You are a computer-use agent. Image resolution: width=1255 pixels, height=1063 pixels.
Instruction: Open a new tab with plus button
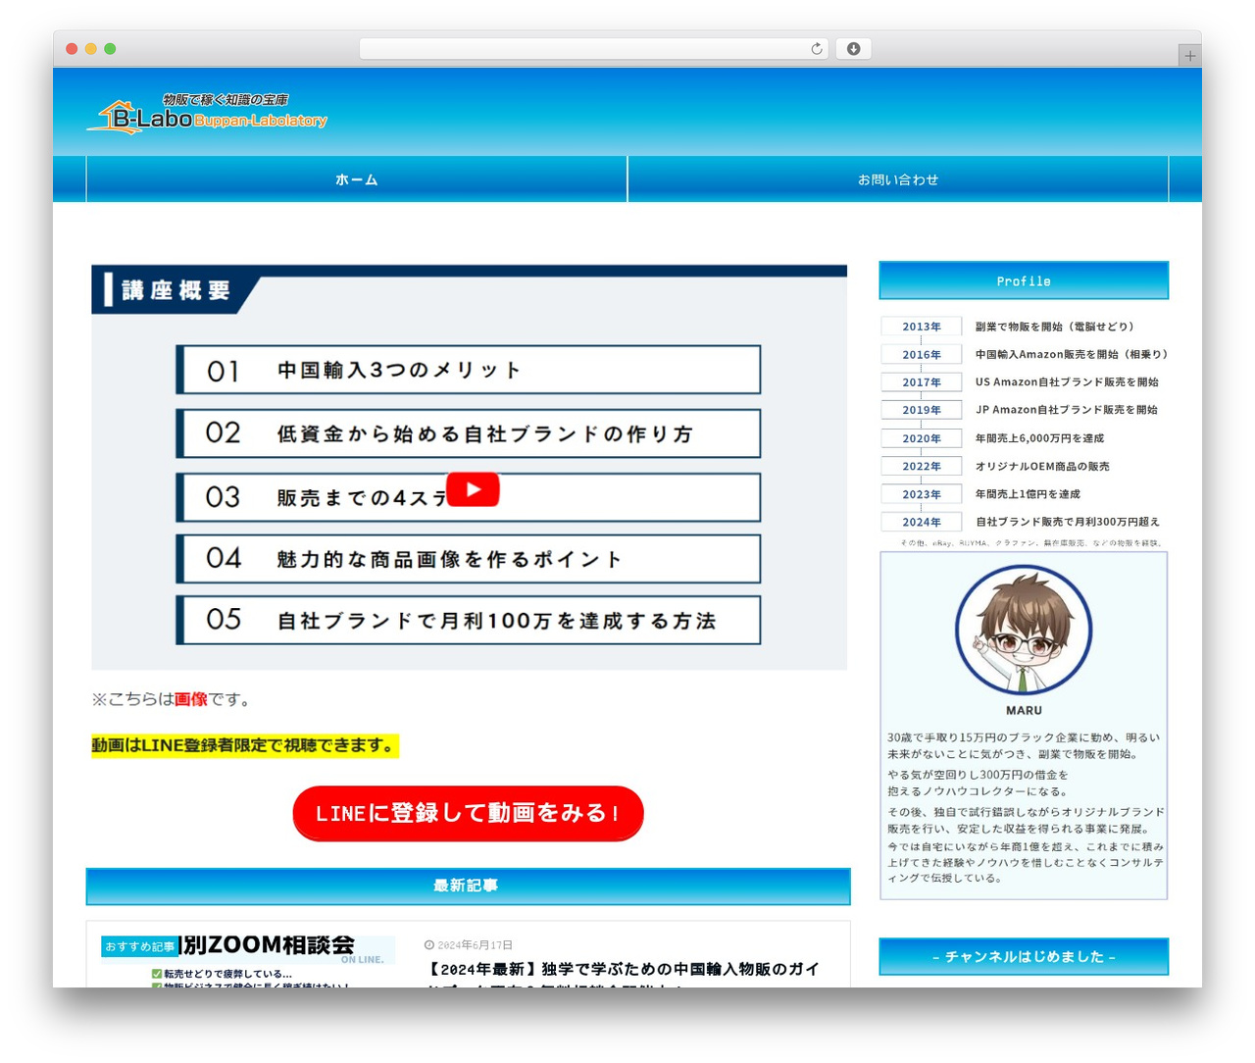point(1189,56)
